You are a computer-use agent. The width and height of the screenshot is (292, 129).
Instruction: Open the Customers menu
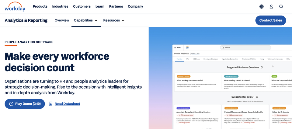tap(82, 6)
